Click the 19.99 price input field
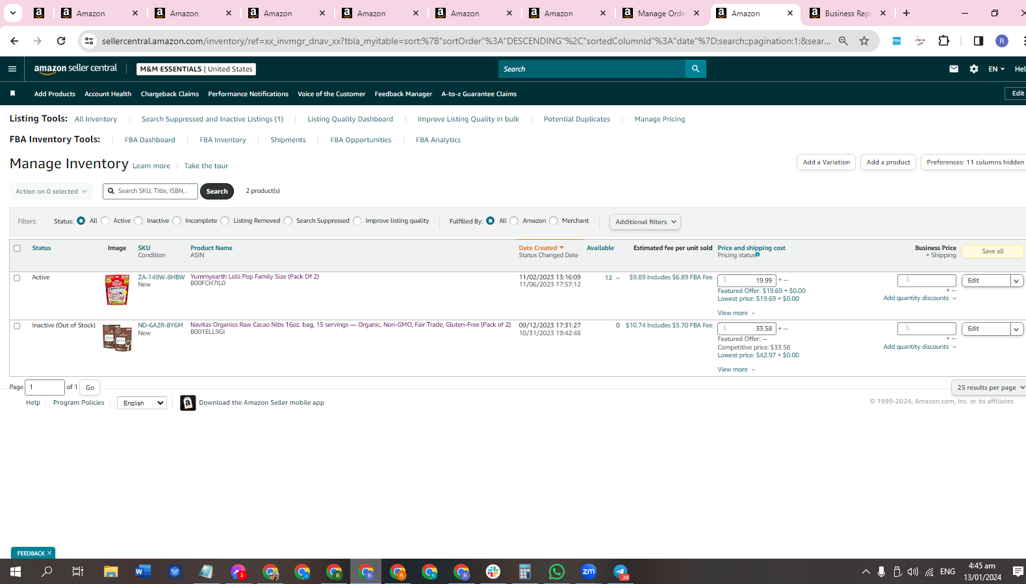The width and height of the screenshot is (1026, 584). pos(747,281)
